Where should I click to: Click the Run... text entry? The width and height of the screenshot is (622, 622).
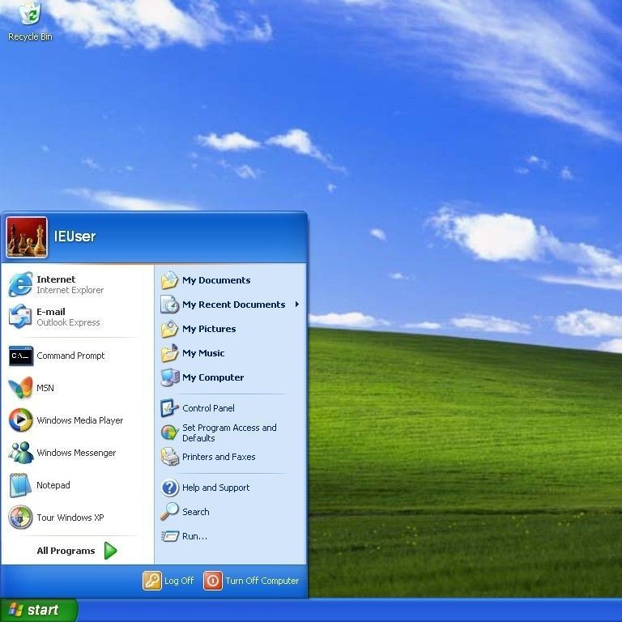pyautogui.click(x=194, y=536)
